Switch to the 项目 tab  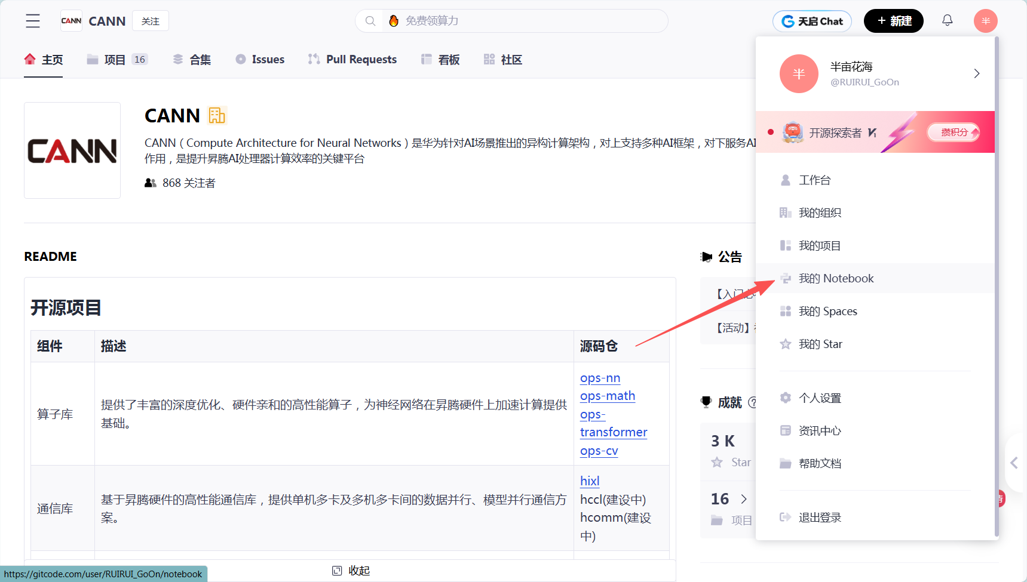117,59
